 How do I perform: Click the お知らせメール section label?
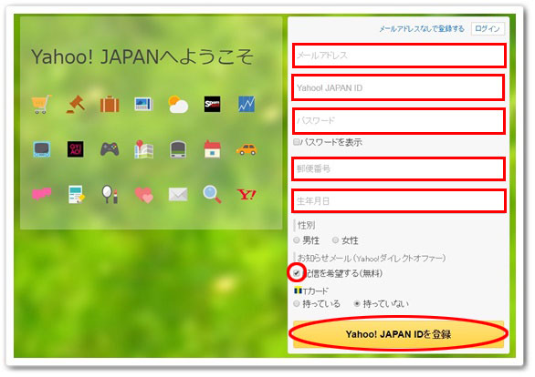coord(372,259)
